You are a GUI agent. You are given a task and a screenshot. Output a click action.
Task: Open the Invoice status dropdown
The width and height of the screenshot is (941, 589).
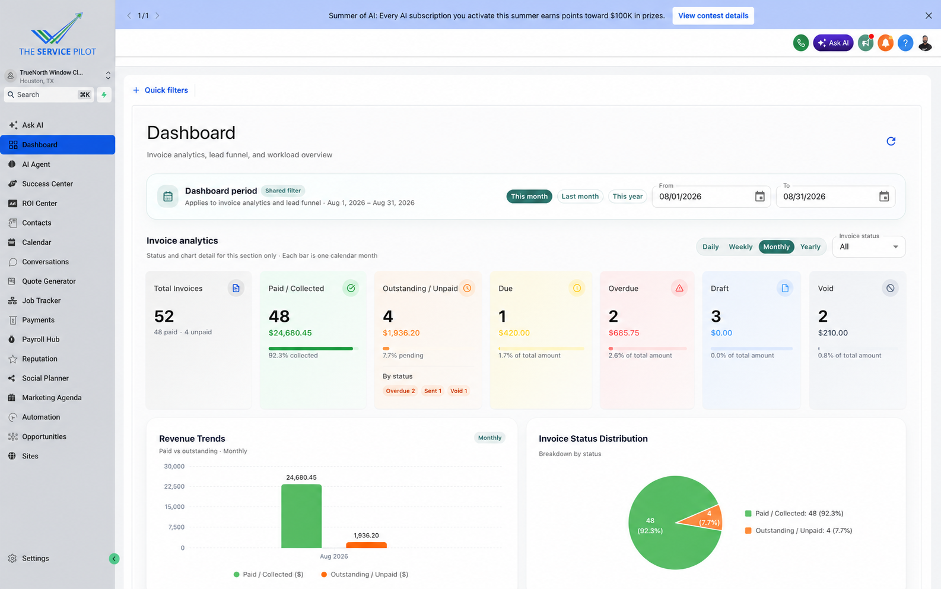(869, 247)
